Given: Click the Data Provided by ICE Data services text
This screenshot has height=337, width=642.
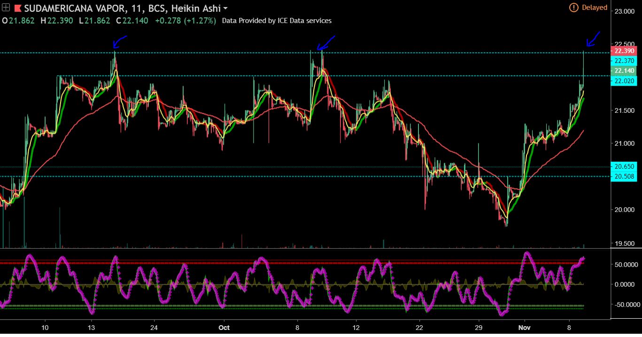Looking at the screenshot, I should click(x=277, y=21).
